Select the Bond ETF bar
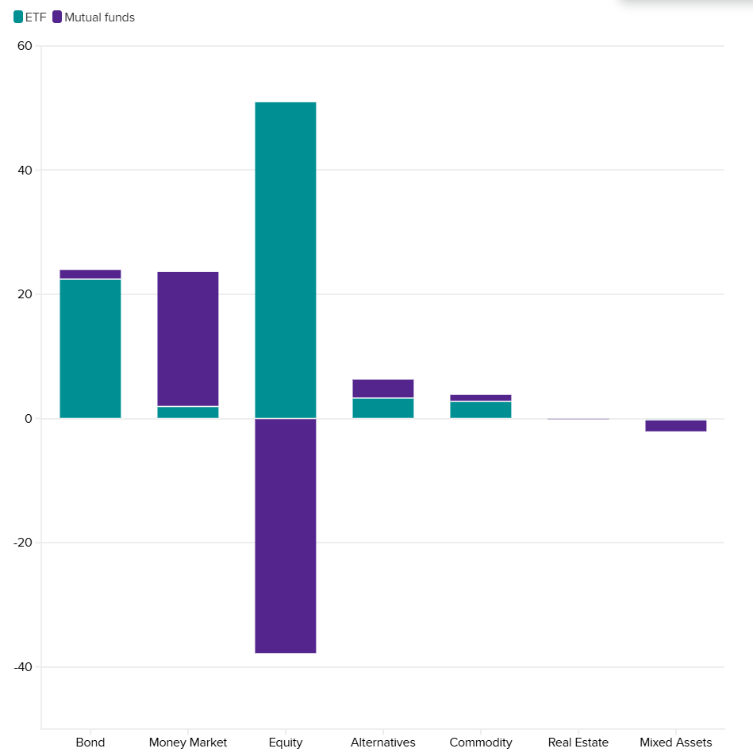This screenshot has height=756, width=753. (90, 349)
